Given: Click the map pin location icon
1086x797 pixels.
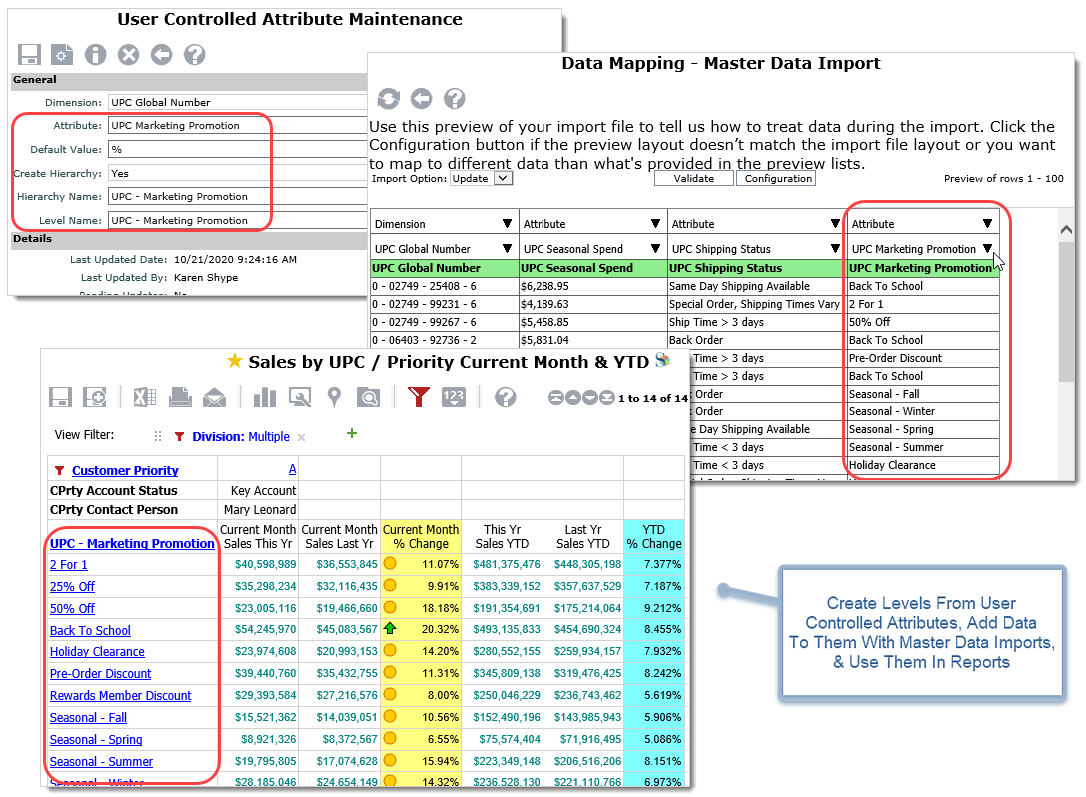Looking at the screenshot, I should tap(335, 398).
